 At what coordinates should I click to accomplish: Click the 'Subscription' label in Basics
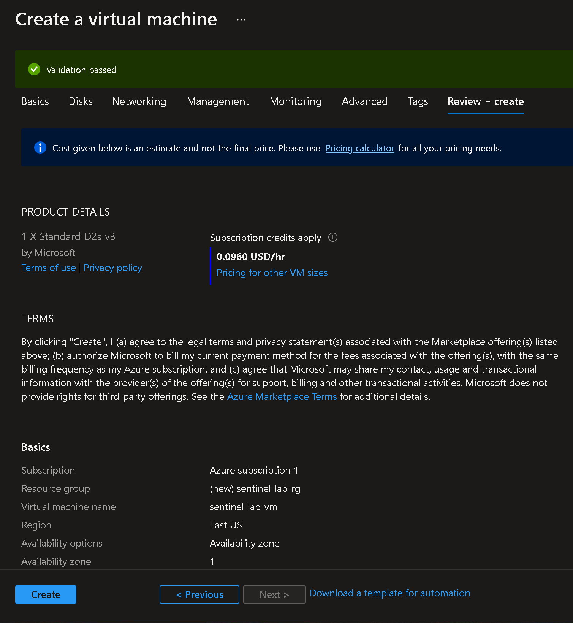48,471
